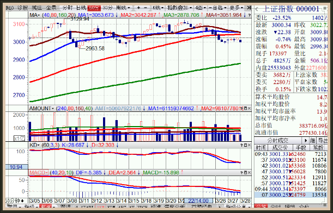The height and width of the screenshot is (213, 333).
Task: Sort by the 笔数 column header
Action: coord(318,147)
